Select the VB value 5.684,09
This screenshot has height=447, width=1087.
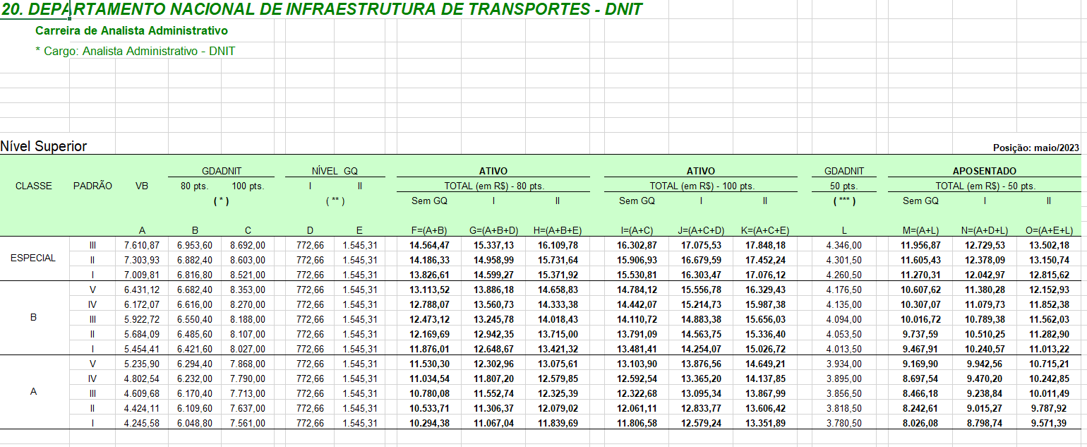[142, 334]
